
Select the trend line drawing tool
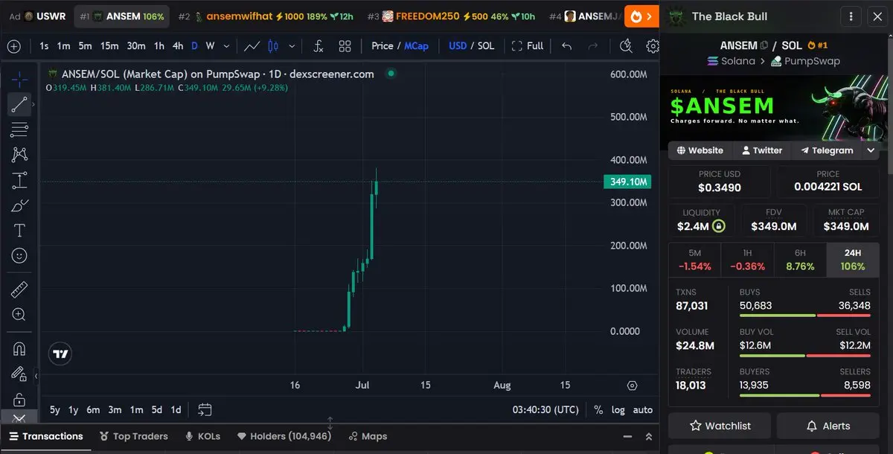[19, 104]
